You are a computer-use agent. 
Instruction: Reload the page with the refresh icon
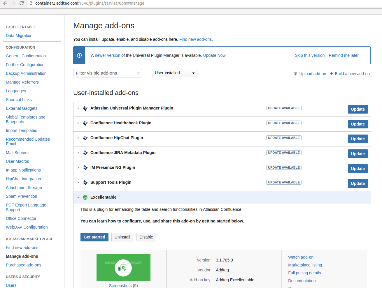tap(22, 3)
